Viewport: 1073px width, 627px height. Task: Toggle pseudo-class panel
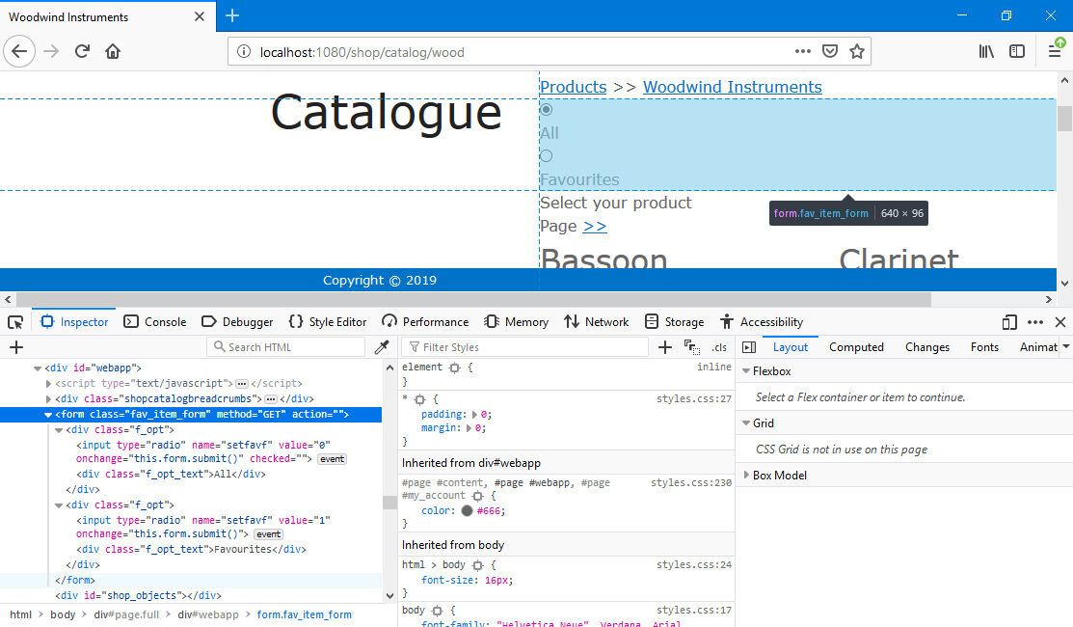point(692,347)
